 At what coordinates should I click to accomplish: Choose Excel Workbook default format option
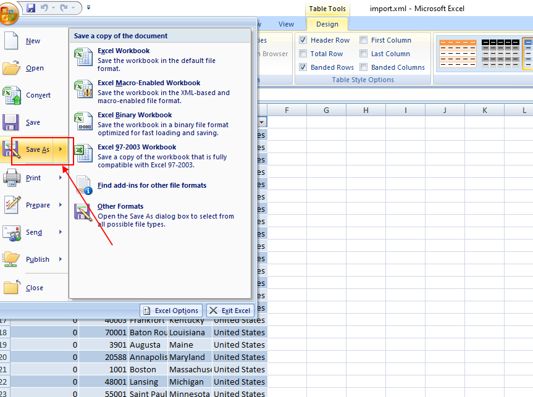(160, 59)
